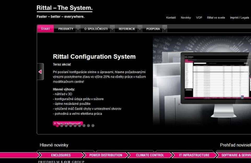Open the Climate Control category banner
This screenshot has height=163, width=251.
click(150, 155)
